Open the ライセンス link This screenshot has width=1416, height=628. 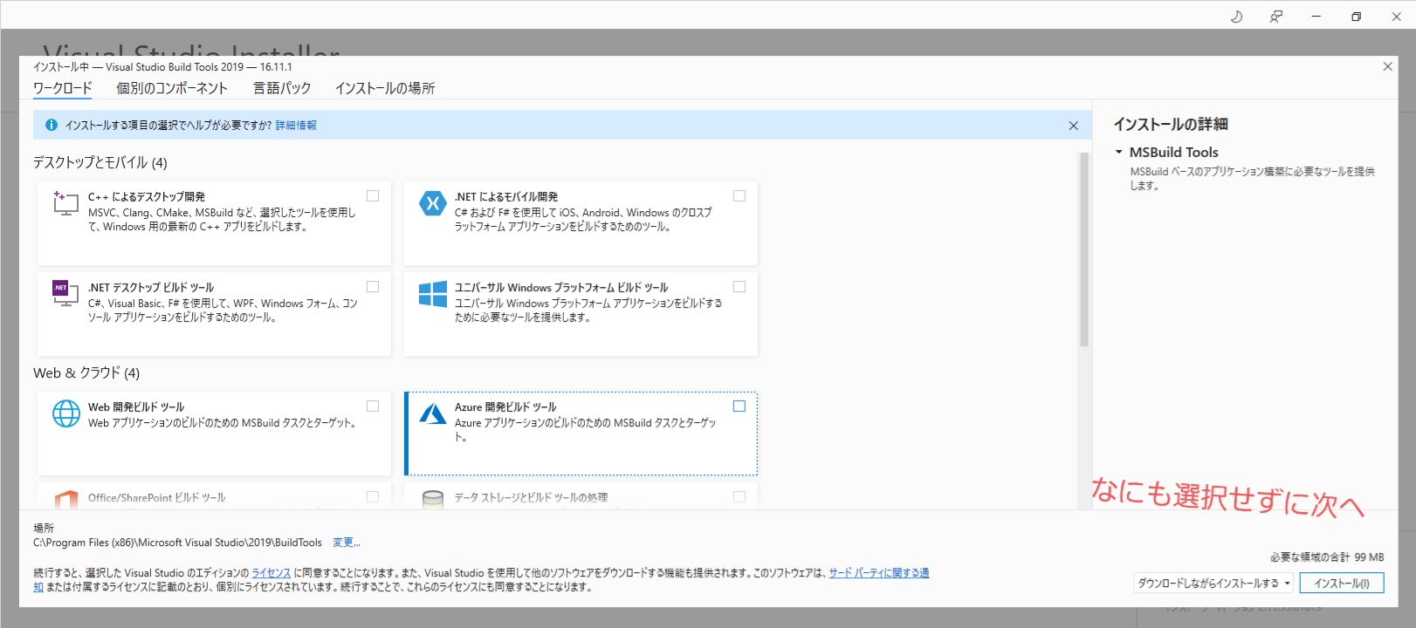272,573
